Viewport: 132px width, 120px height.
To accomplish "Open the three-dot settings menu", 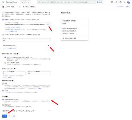I will click(x=125, y=2).
